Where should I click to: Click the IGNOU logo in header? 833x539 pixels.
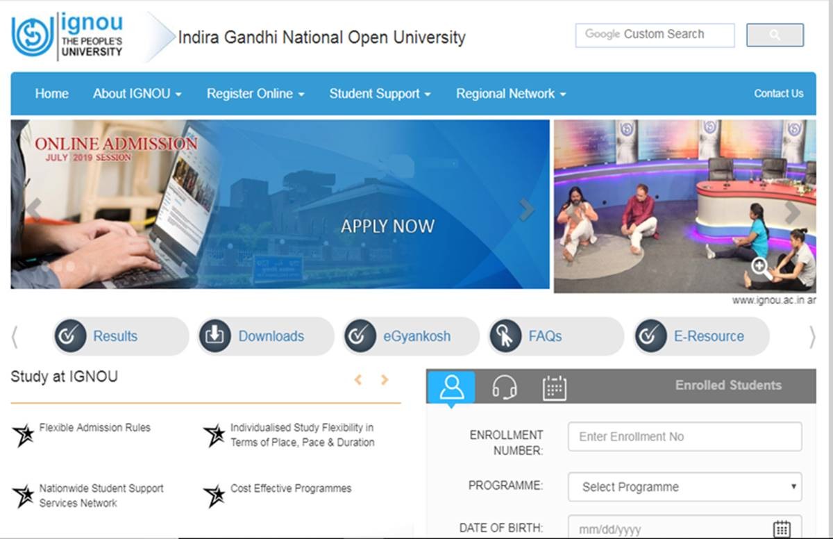click(67, 35)
